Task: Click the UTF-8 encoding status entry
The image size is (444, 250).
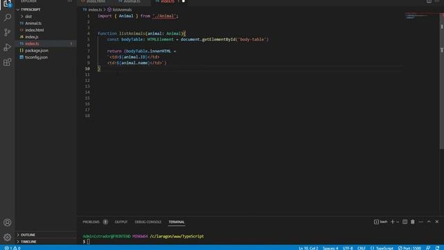Action: tap(348, 248)
